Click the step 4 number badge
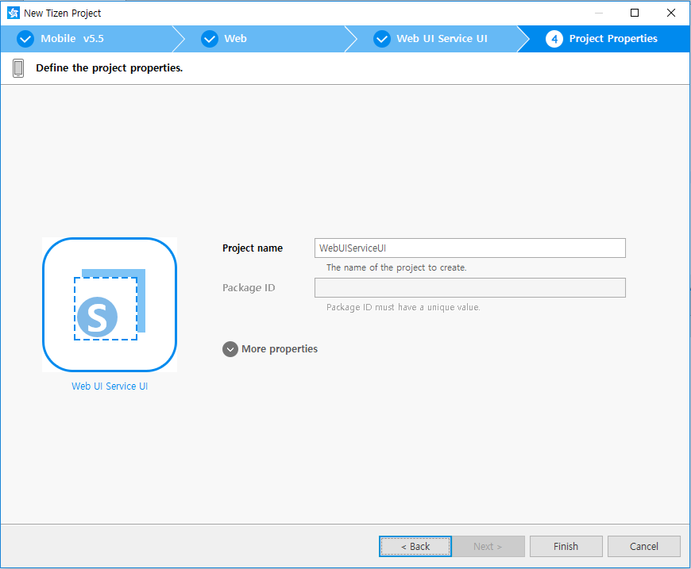691x569 pixels. pyautogui.click(x=554, y=39)
